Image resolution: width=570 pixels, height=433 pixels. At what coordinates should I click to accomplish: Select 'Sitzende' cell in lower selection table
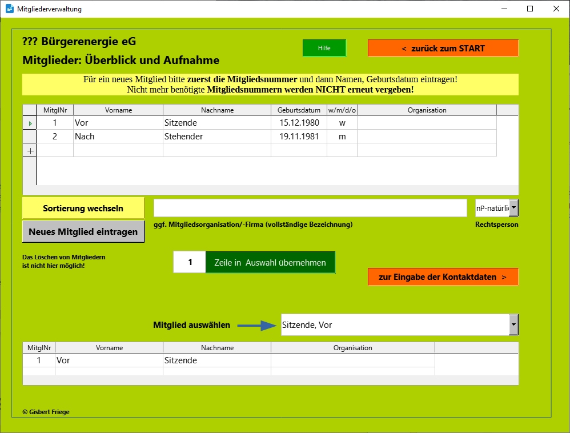pos(217,360)
